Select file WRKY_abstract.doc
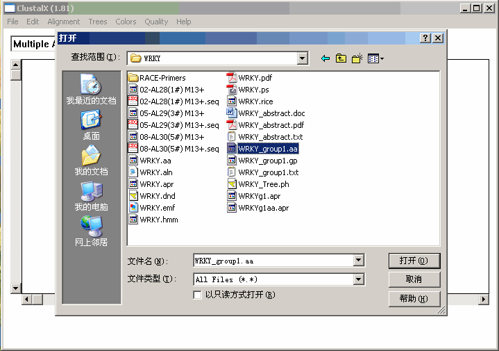This screenshot has width=499, height=351. click(x=266, y=113)
